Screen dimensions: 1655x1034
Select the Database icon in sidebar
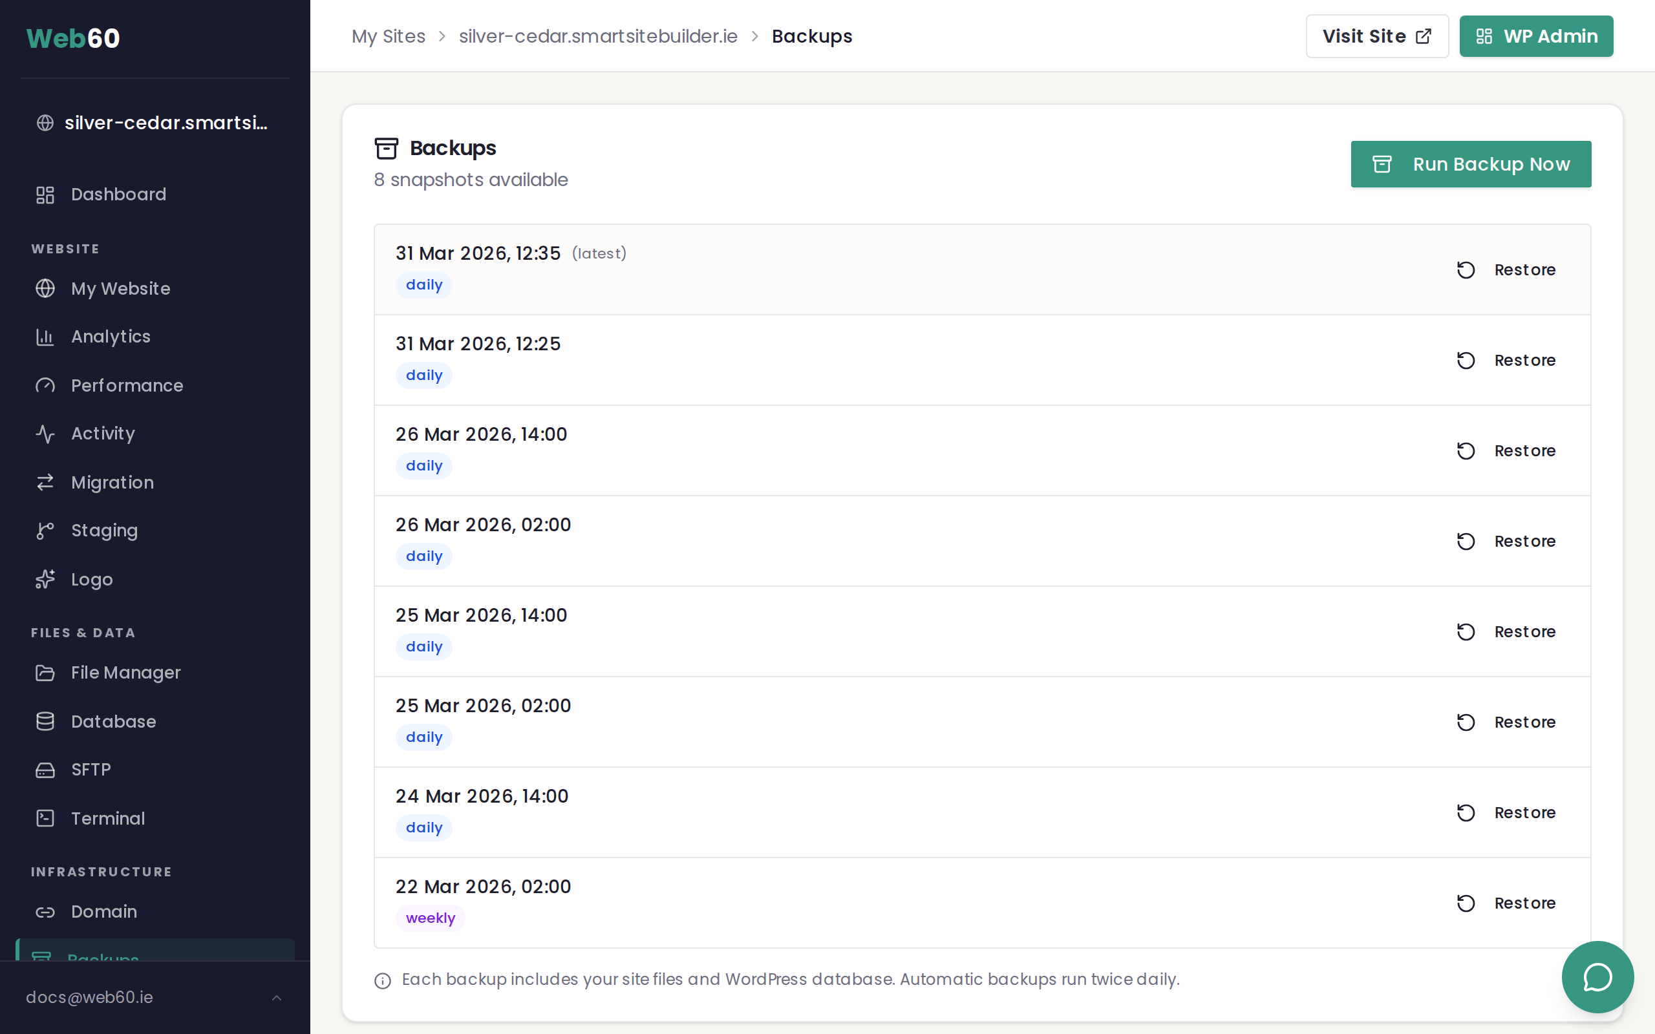(x=45, y=721)
